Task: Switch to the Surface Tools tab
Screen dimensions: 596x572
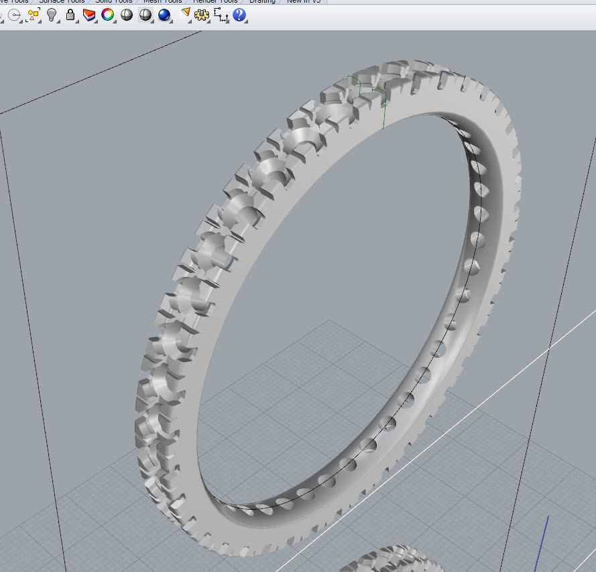Action: (x=62, y=1)
